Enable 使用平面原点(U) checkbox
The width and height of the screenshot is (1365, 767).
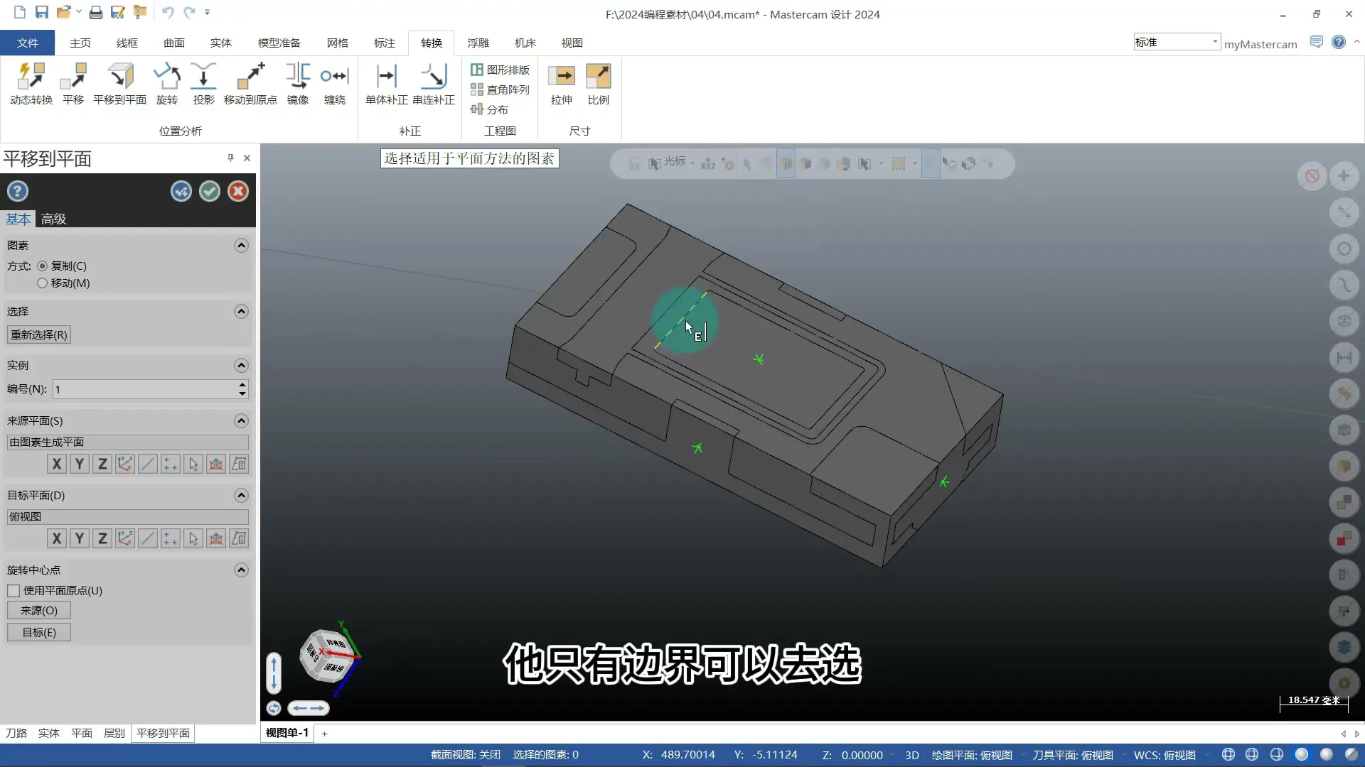pos(14,591)
